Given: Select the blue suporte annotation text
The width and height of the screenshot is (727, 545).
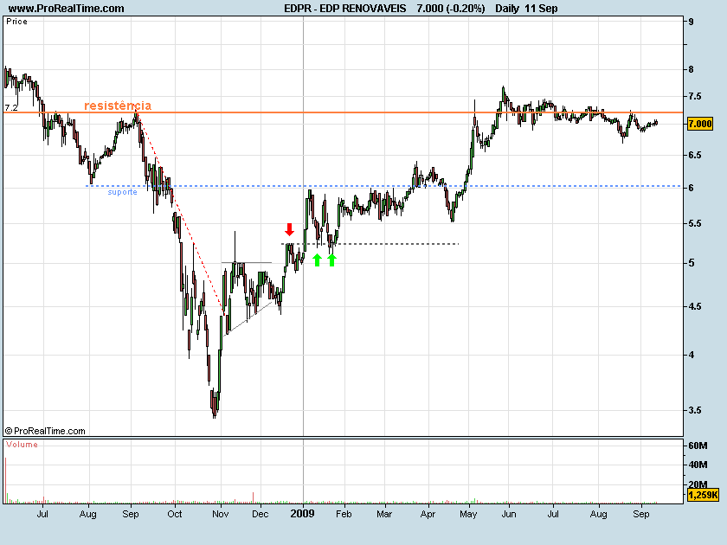Looking at the screenshot, I should click(x=122, y=192).
